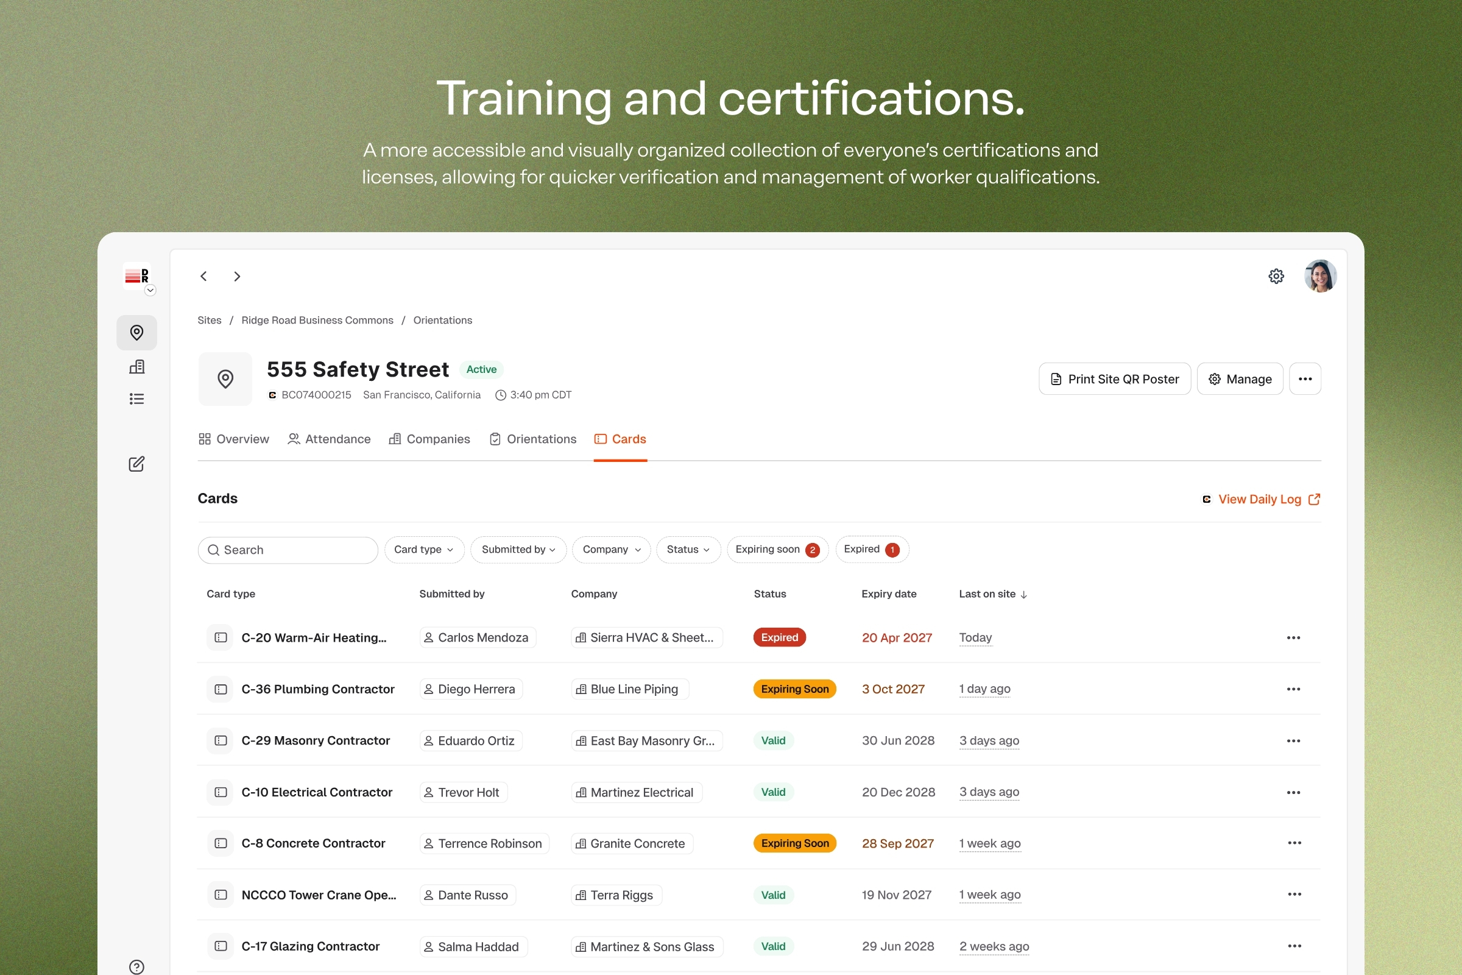Open settings gear icon at top right
1462x975 pixels.
(x=1276, y=276)
